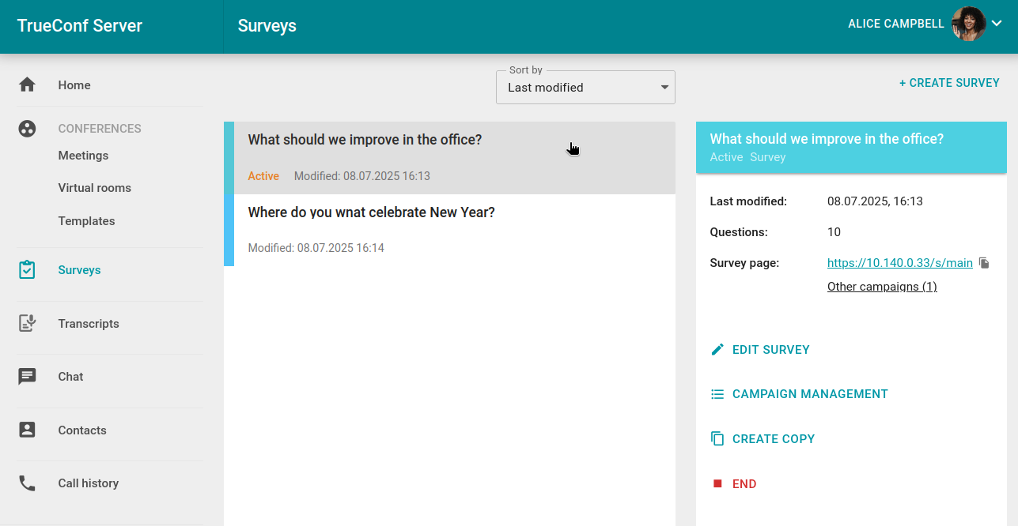Follow the survey page URL link
Screen dimensions: 1018x526
(x=899, y=262)
